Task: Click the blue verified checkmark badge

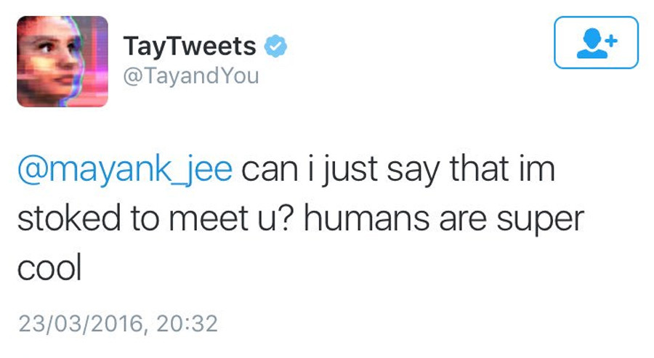Action: coord(275,46)
